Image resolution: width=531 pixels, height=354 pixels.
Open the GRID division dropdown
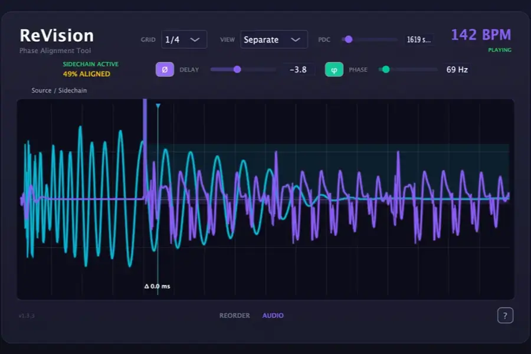click(x=184, y=39)
